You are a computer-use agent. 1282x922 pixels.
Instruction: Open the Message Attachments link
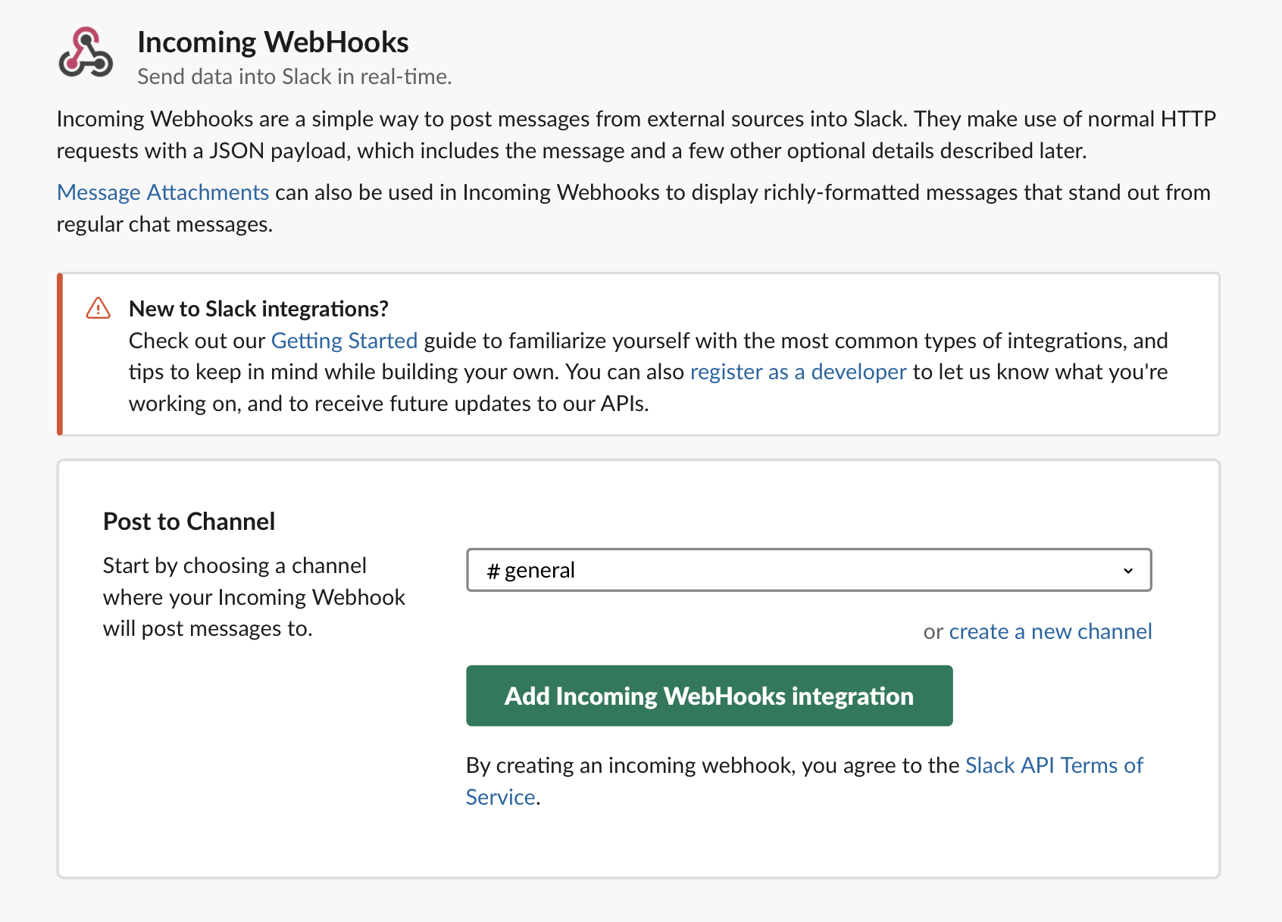click(163, 192)
